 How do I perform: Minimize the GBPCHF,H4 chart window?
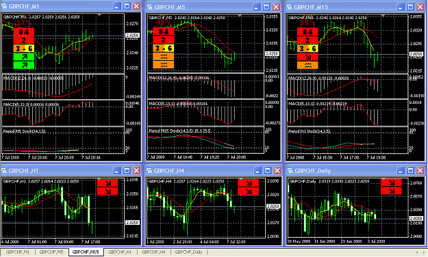pos(257,171)
